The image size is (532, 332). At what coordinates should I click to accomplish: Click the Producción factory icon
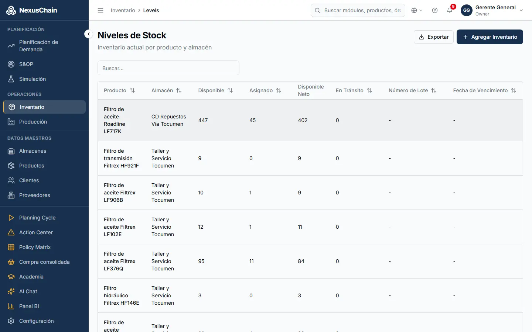pos(11,122)
